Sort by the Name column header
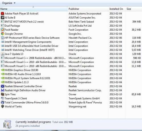 point(34,9)
